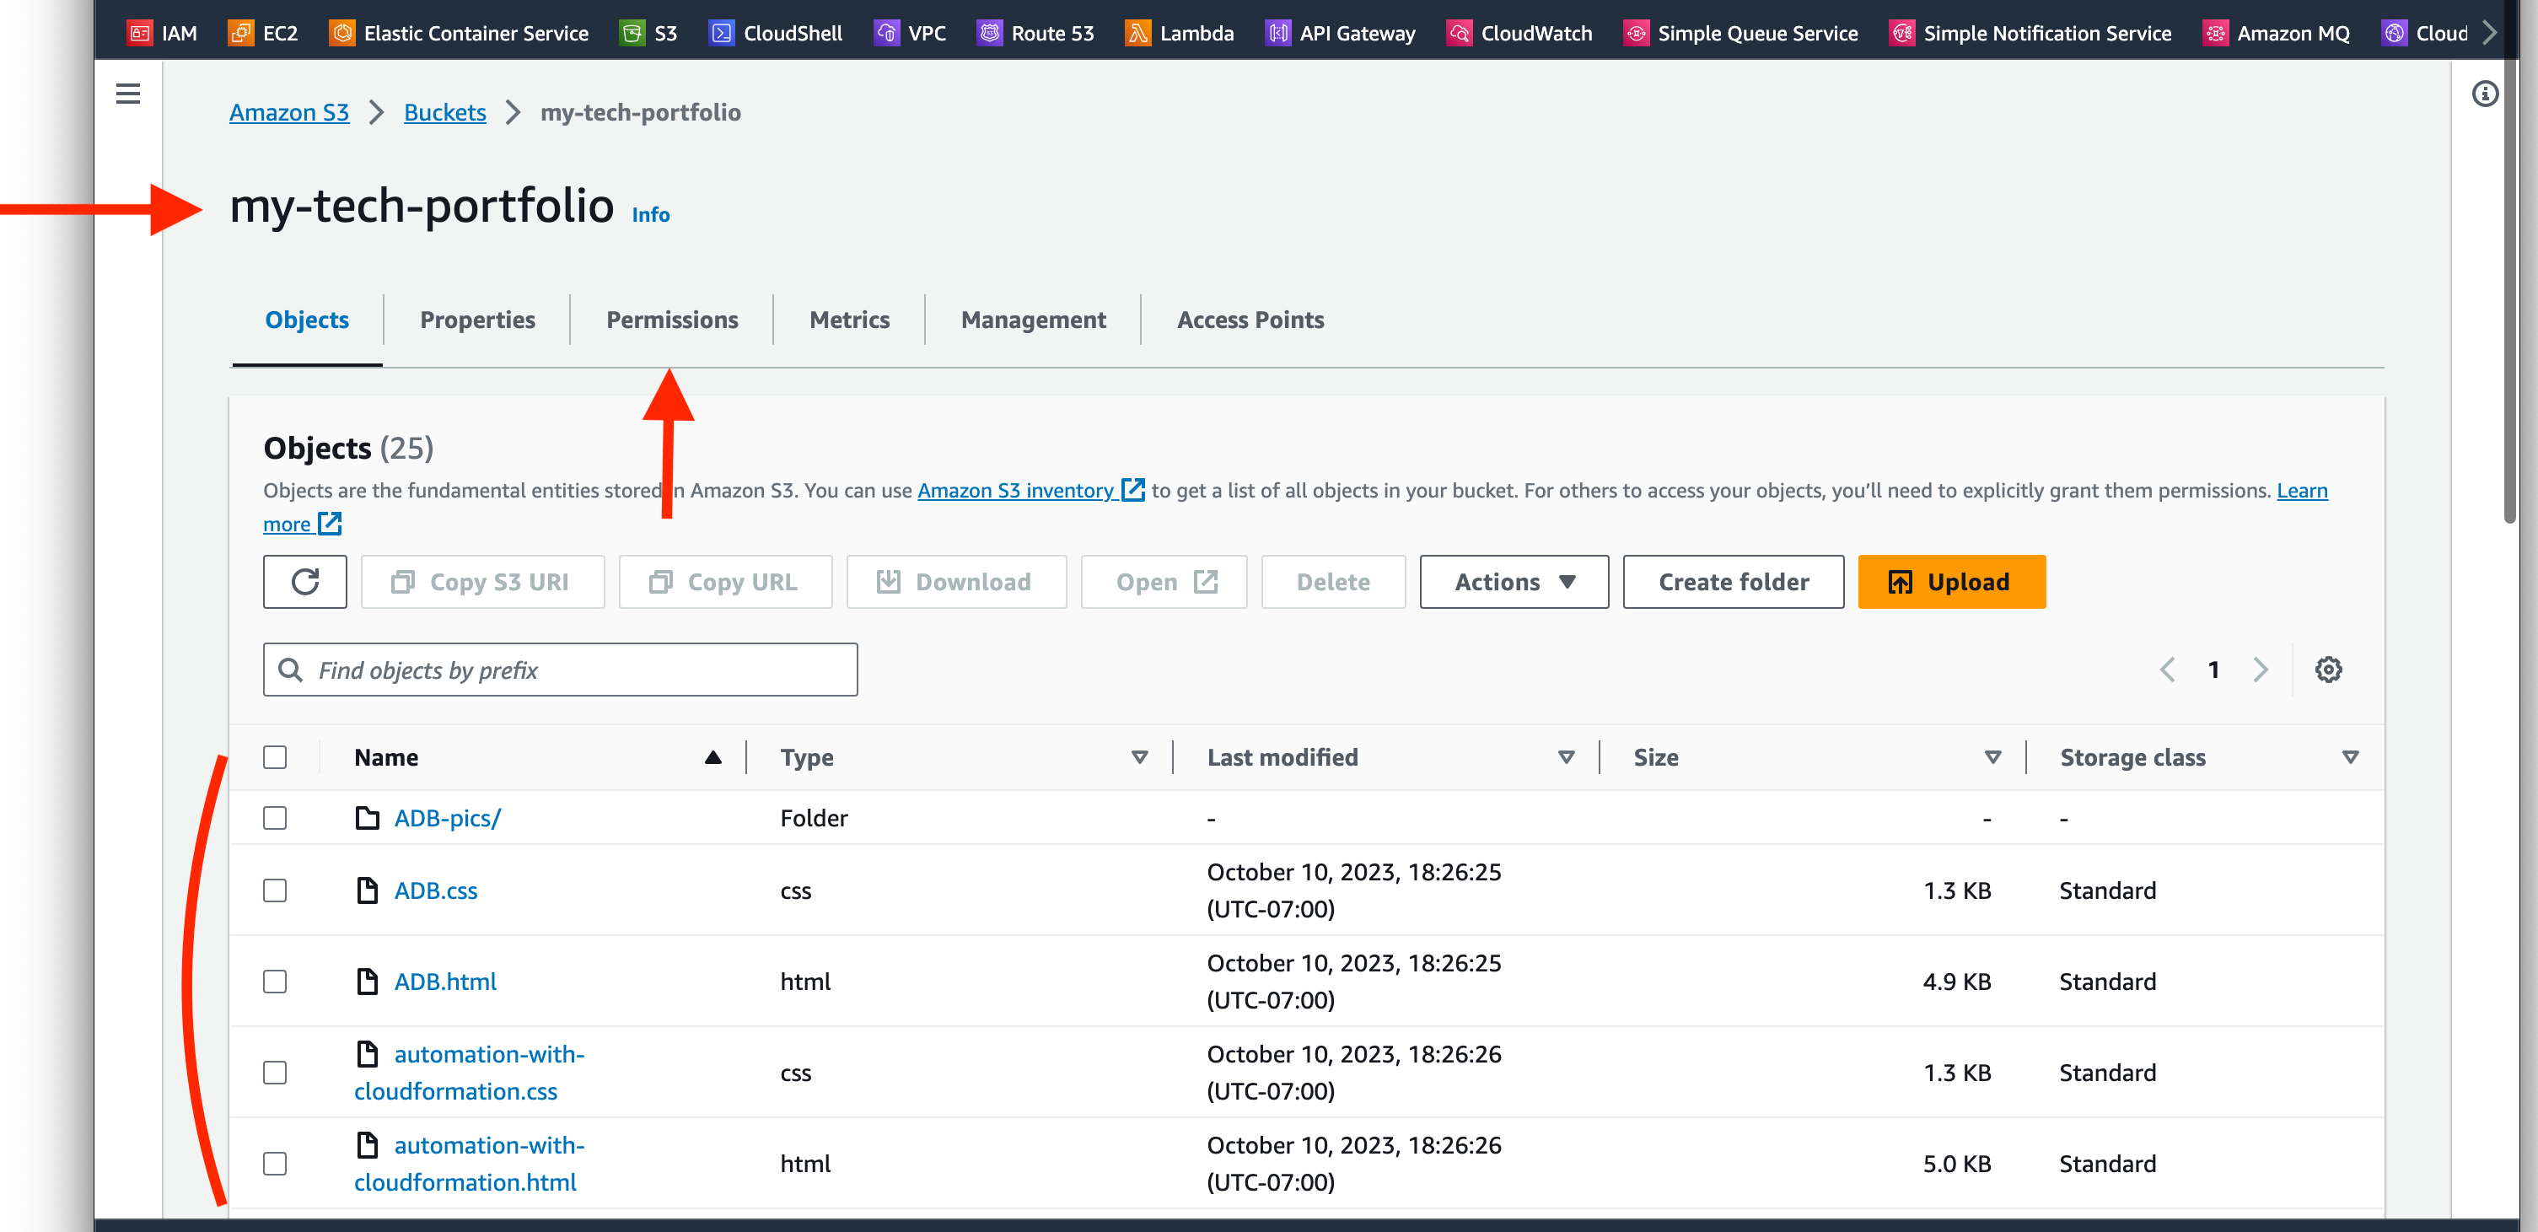Open the S3 service shortcut icon
This screenshot has width=2538, height=1232.
[632, 33]
